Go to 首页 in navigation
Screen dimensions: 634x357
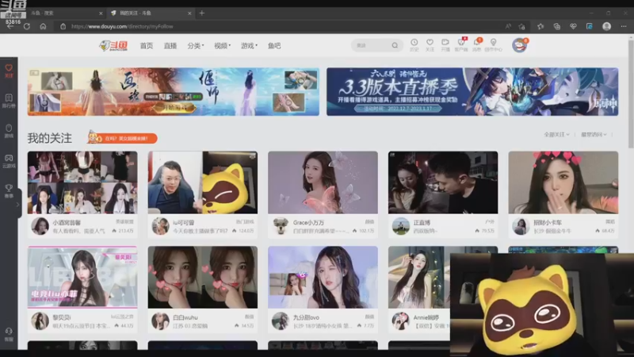[x=147, y=46]
